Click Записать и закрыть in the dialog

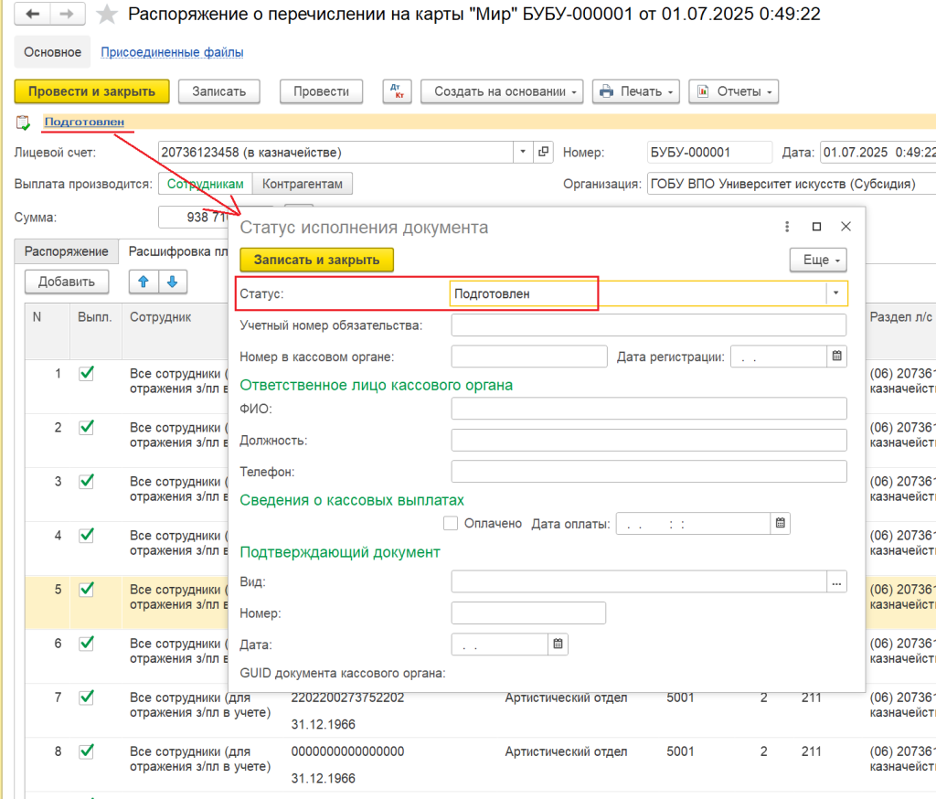[317, 260]
